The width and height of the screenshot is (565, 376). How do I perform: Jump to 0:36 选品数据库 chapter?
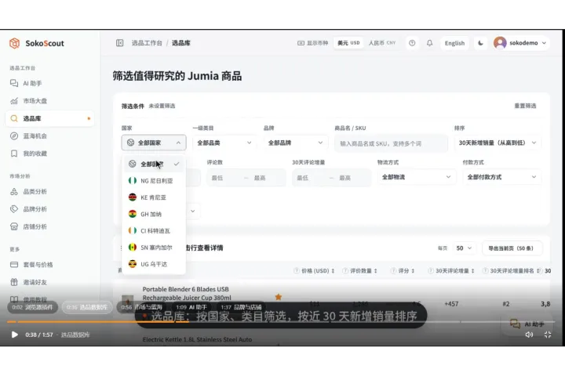pos(87,307)
